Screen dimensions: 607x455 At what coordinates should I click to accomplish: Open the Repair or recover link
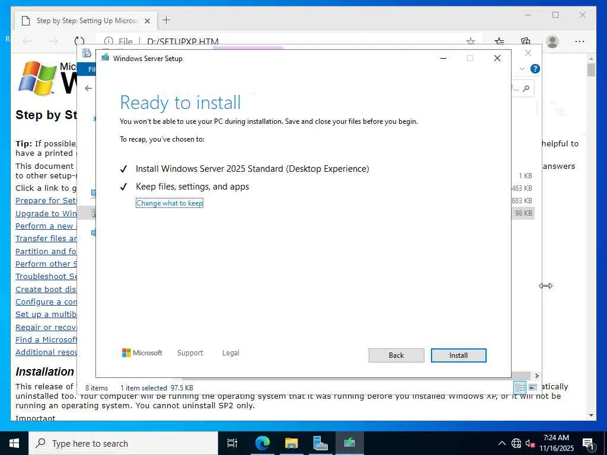click(x=46, y=327)
